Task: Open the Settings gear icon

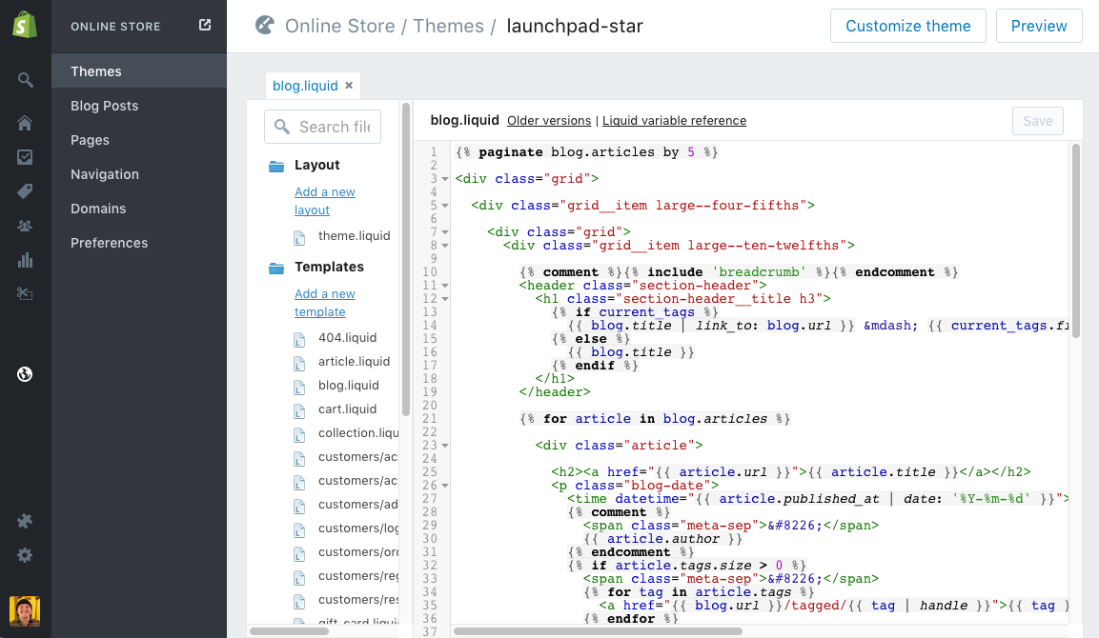Action: coord(25,555)
